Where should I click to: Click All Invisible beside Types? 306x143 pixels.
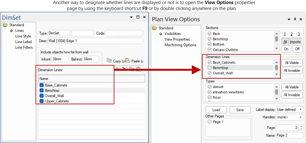[x=292, y=95]
